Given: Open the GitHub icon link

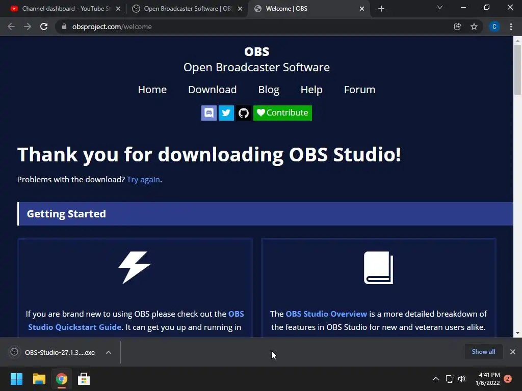Looking at the screenshot, I should click(x=244, y=113).
